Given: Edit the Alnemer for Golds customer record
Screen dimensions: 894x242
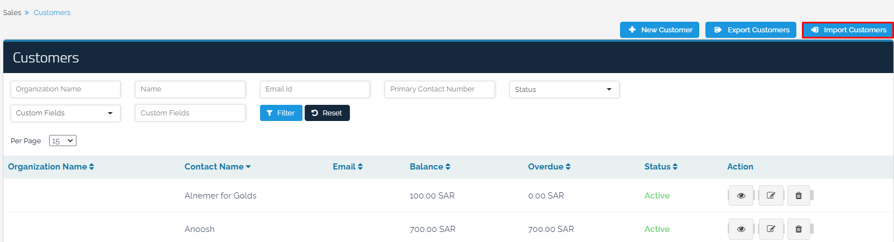Looking at the screenshot, I should pos(771,196).
